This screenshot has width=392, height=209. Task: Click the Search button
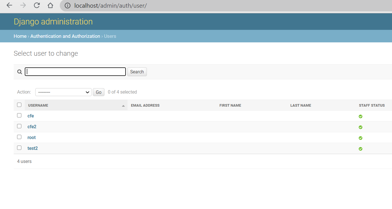[137, 72]
